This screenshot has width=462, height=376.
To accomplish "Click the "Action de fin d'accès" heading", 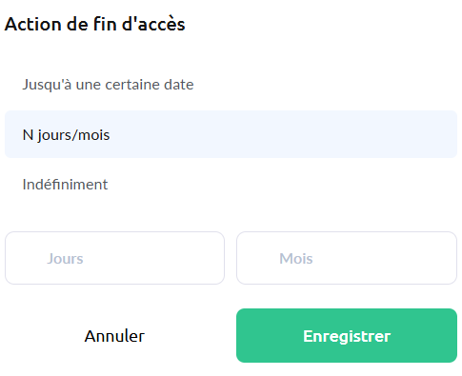I will (x=94, y=24).
